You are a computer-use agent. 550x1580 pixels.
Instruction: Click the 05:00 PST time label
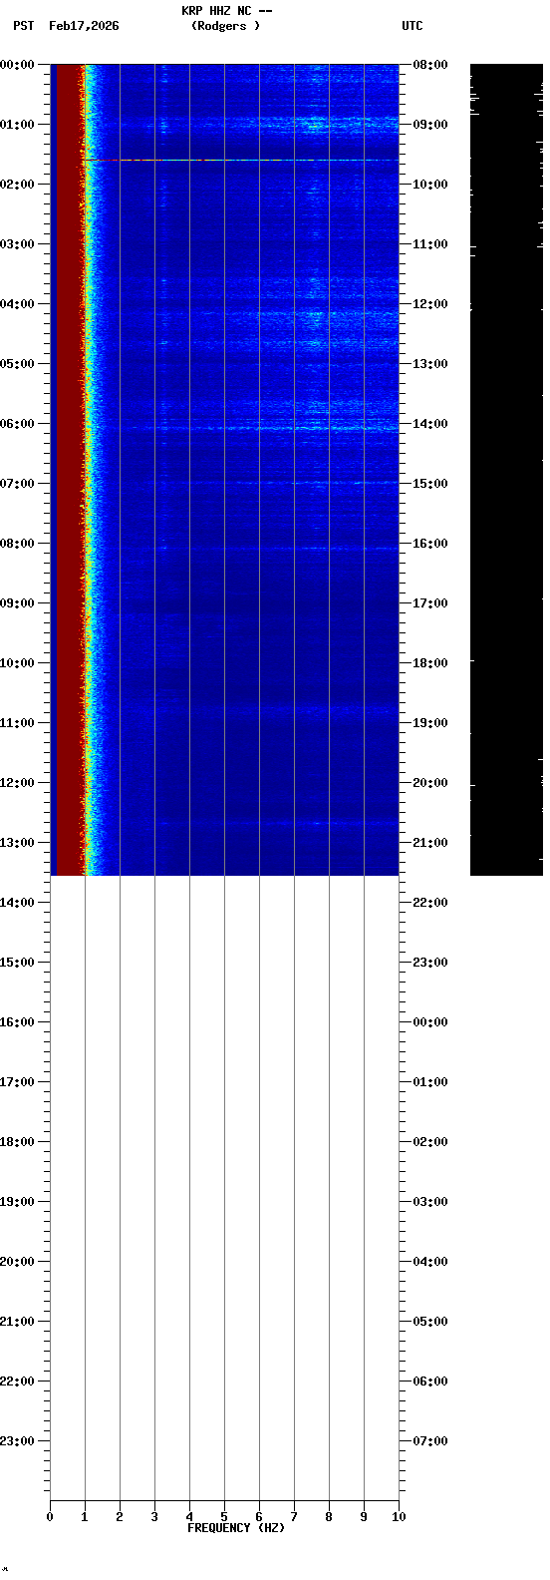pyautogui.click(x=17, y=364)
